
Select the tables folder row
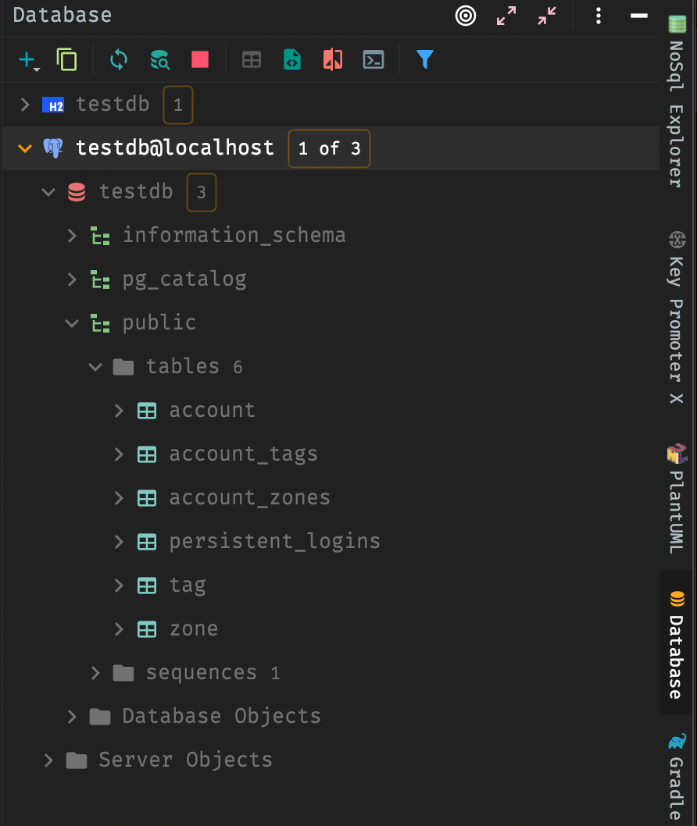(331, 367)
